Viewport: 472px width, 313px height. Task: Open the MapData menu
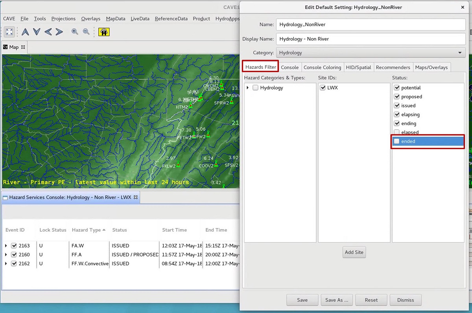click(116, 18)
